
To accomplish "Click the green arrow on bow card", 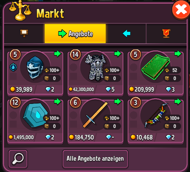I will pyautogui.click(x=178, y=102).
